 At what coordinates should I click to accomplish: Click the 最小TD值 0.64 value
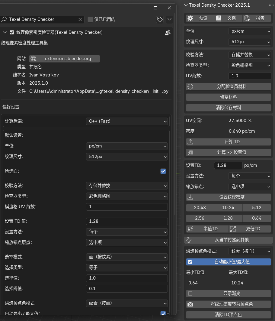[x=193, y=283]
